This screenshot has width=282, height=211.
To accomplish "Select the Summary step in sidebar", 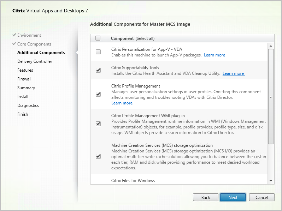I will (x=26, y=88).
